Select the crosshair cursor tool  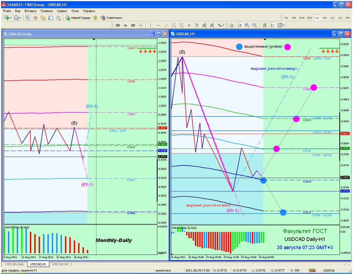(x=141, y=26)
